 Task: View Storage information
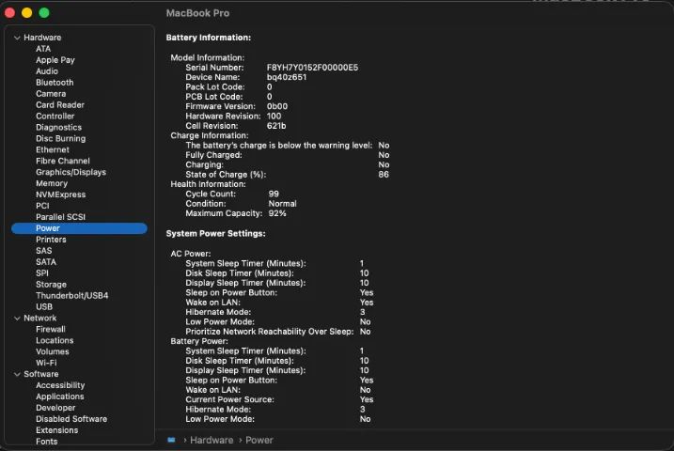[x=51, y=285]
